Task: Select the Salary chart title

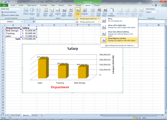Action: pos(73,48)
